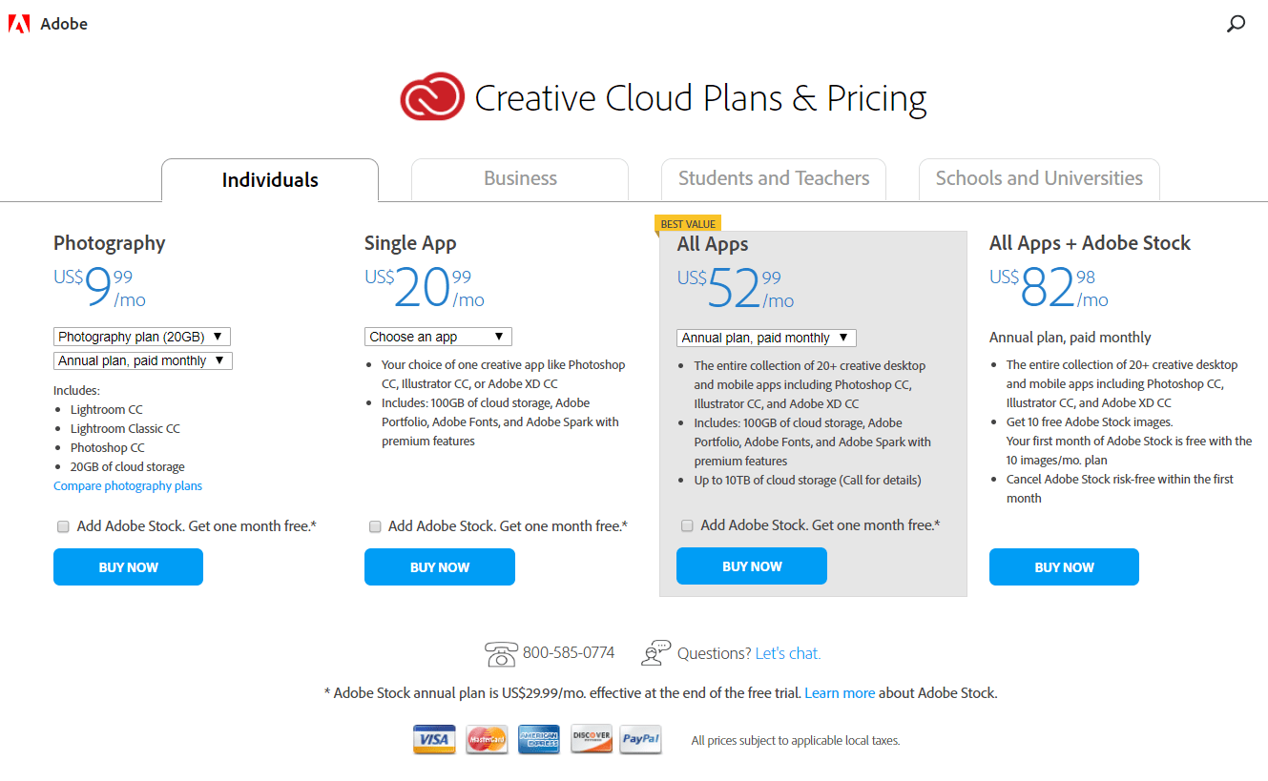Open the Photography plan (20GB) dropdown
This screenshot has width=1268, height=781.
click(x=141, y=337)
